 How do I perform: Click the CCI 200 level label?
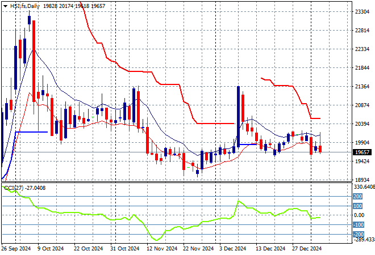coord(357,196)
